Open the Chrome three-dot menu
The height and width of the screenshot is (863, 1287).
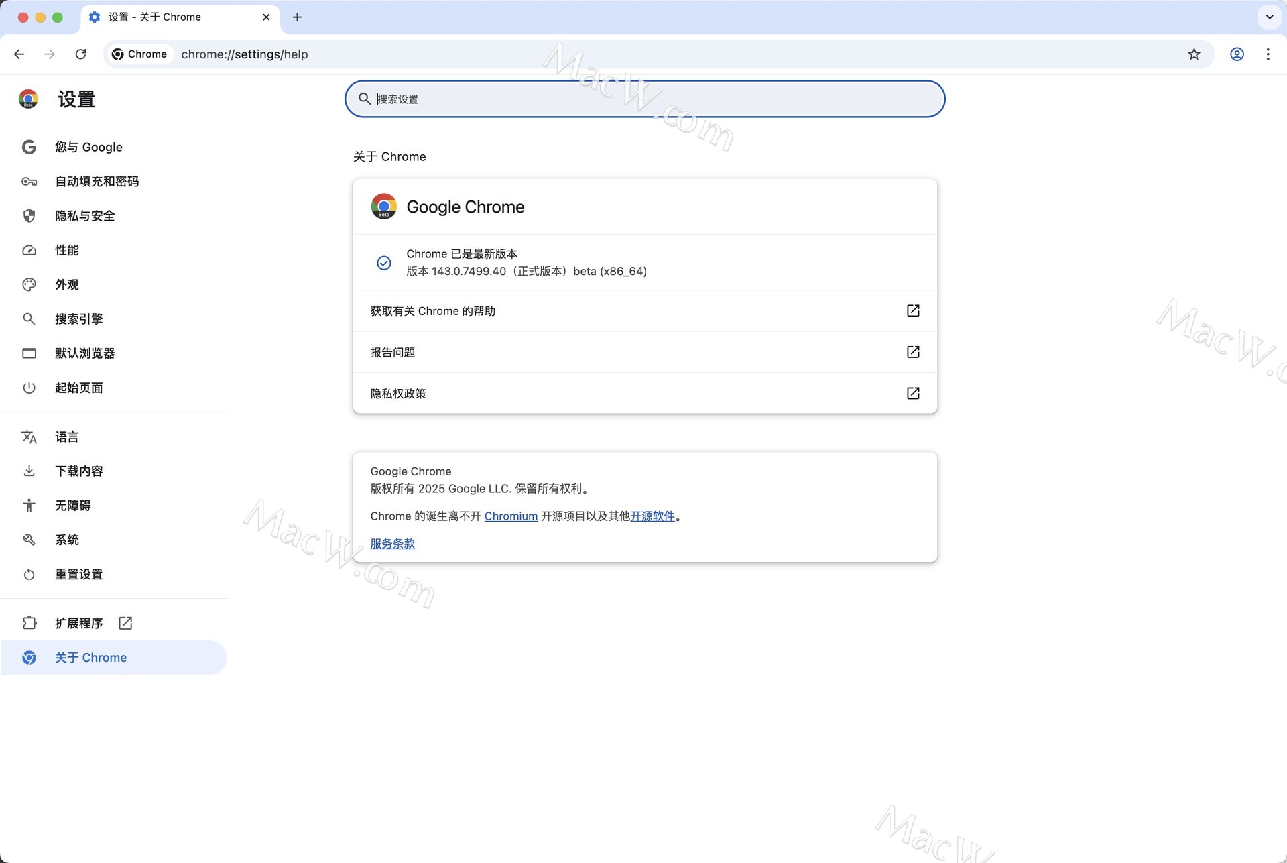[x=1268, y=54]
